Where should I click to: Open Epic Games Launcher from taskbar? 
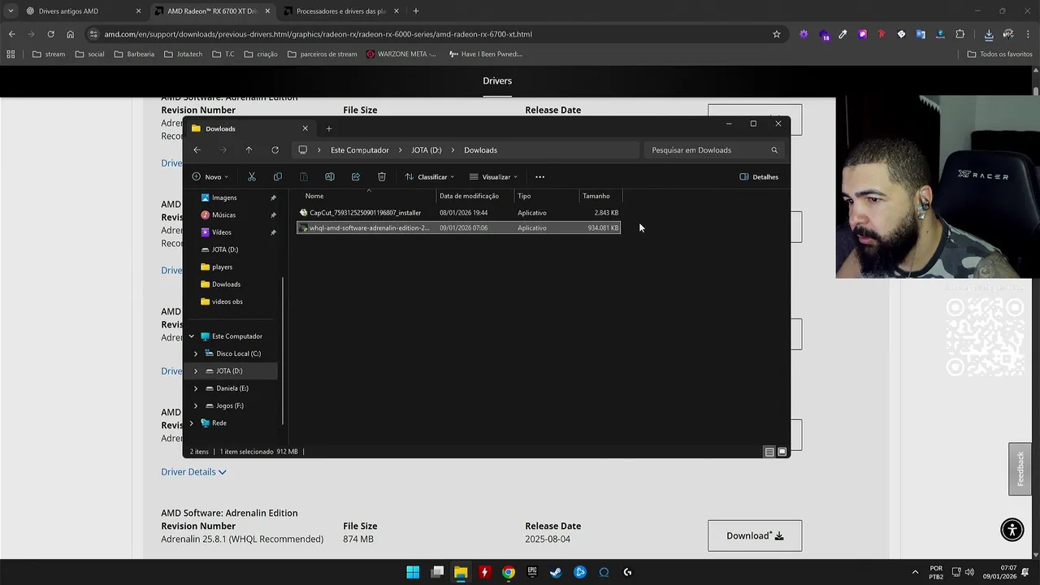(532, 572)
